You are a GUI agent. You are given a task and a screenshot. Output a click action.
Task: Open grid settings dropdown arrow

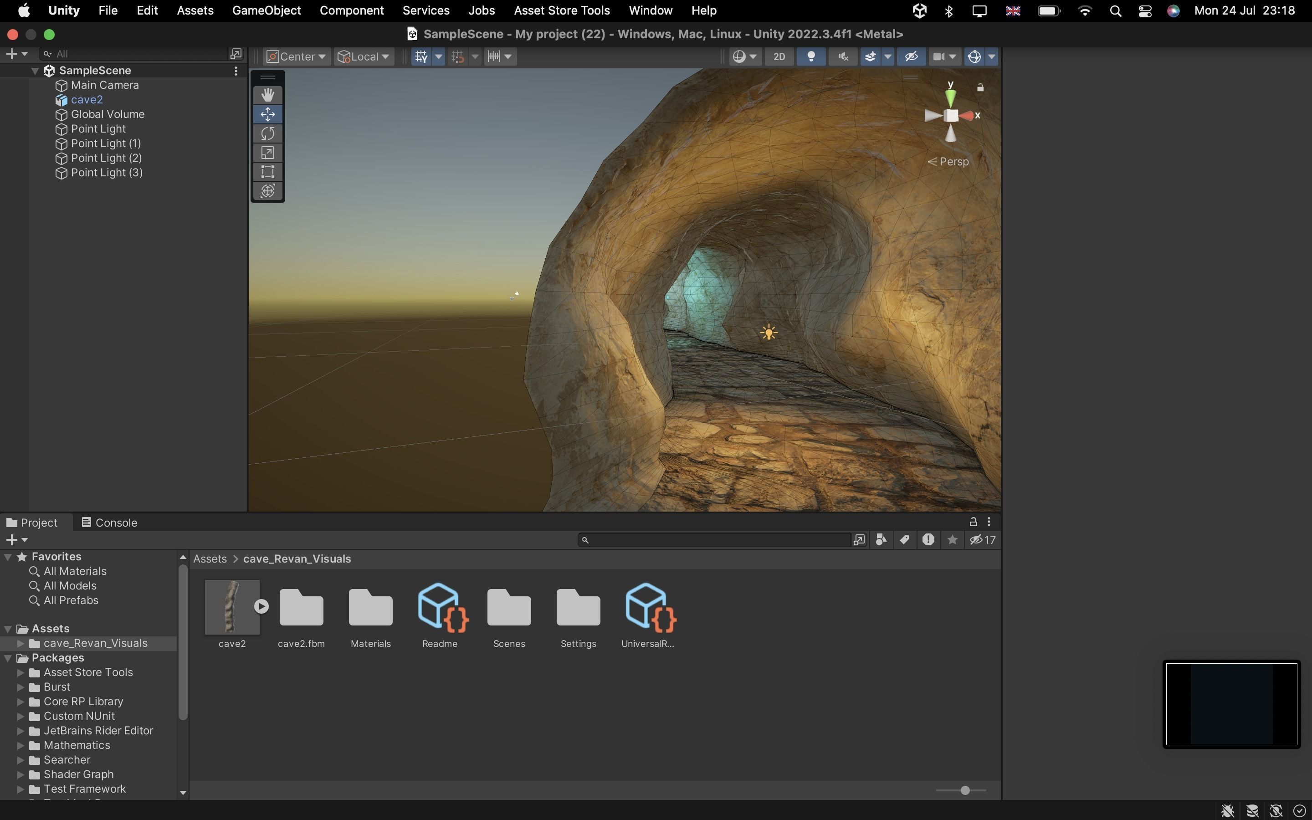[439, 57]
